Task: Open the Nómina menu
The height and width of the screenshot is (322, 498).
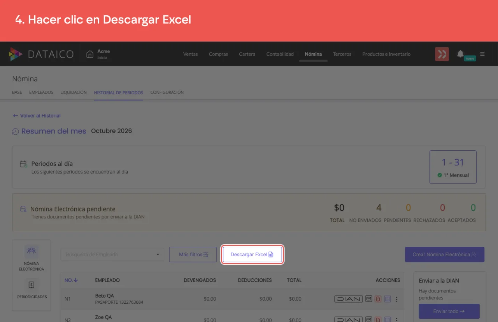Action: pyautogui.click(x=313, y=54)
